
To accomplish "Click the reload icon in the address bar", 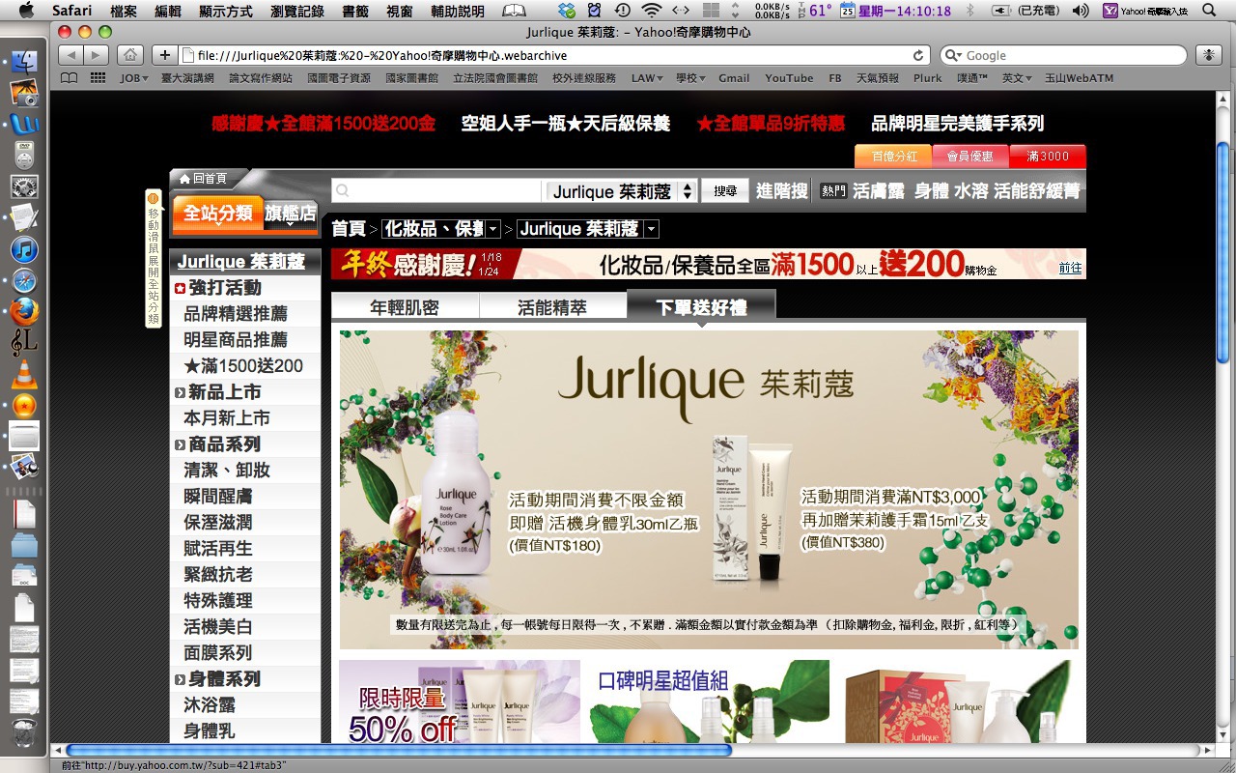I will pos(918,55).
